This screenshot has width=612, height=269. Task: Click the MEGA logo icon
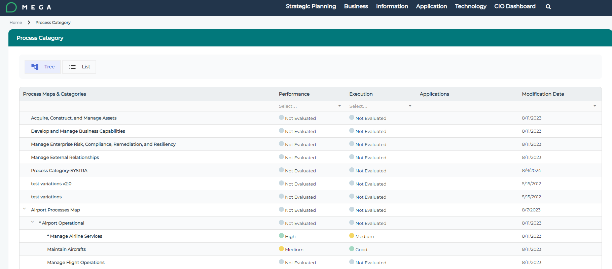pyautogui.click(x=11, y=7)
